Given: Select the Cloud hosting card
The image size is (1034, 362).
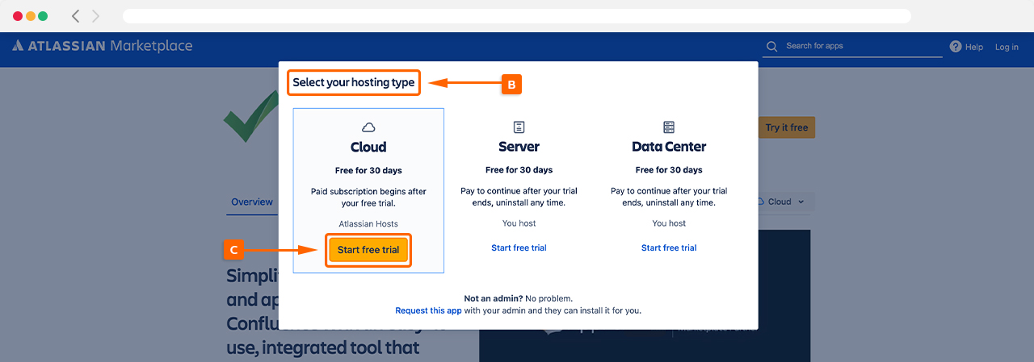Looking at the screenshot, I should coord(368,190).
